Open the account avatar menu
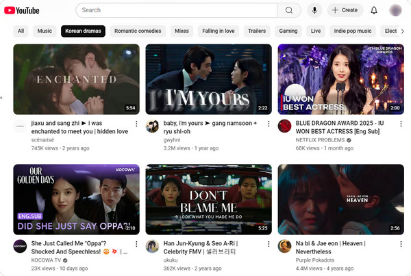Image resolution: width=411 pixels, height=276 pixels. 395,10
